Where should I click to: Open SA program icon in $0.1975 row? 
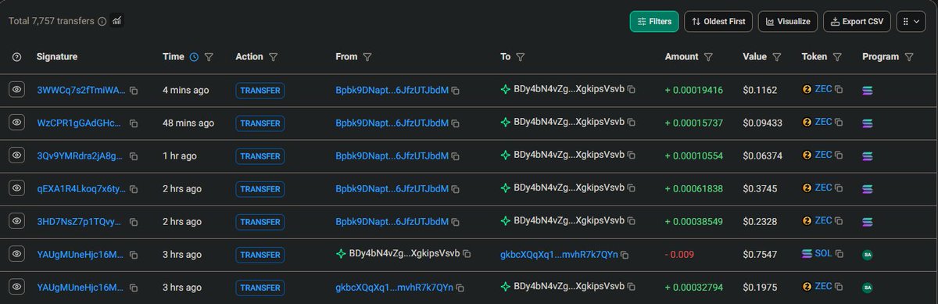click(x=867, y=288)
